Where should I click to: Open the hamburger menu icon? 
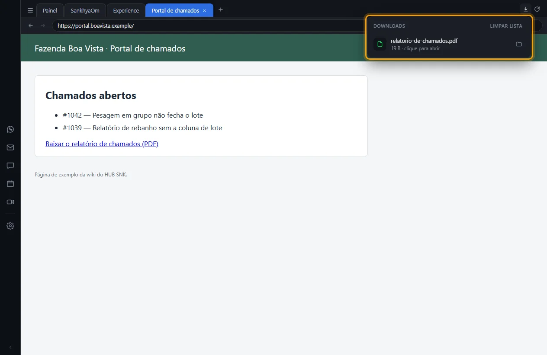(x=30, y=10)
